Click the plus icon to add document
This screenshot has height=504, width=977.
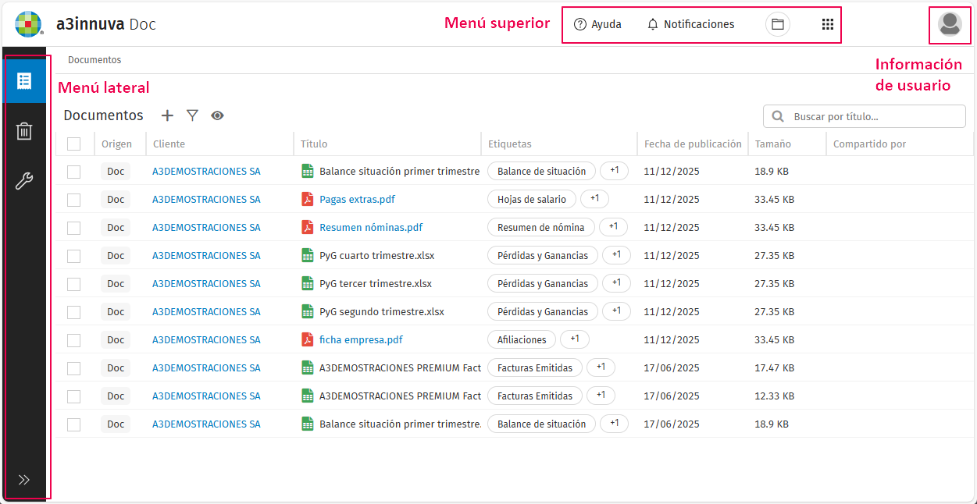[167, 115]
